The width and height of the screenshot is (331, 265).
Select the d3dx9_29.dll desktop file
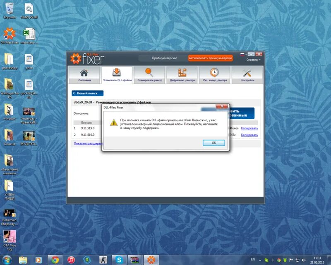(x=29, y=11)
